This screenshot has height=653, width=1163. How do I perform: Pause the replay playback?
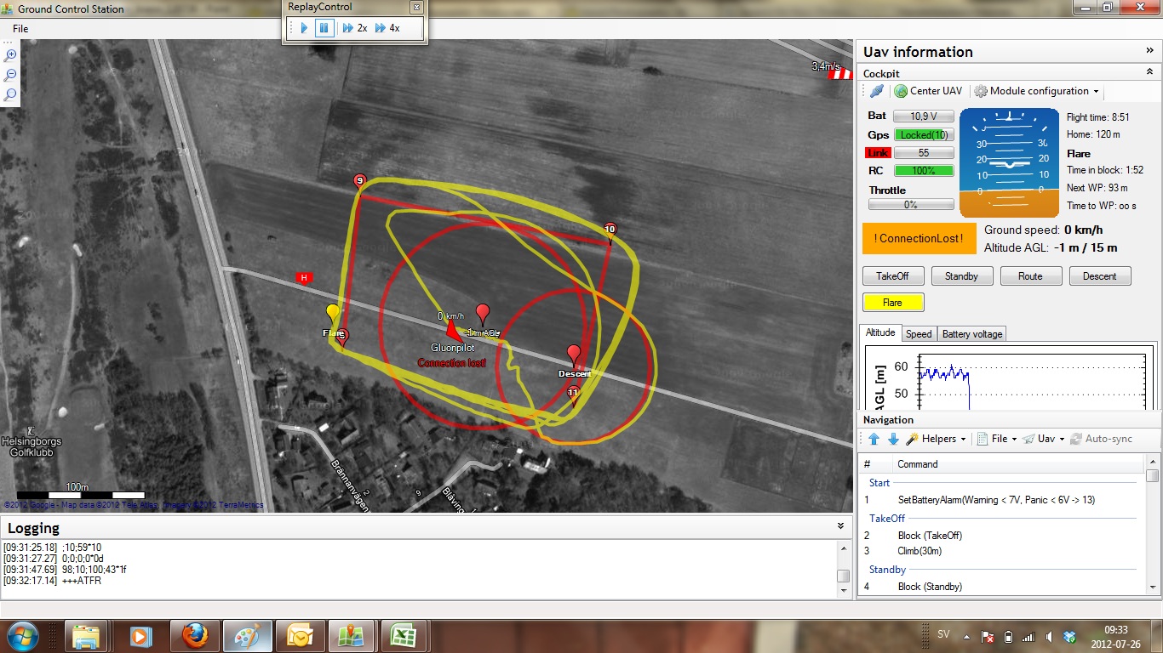(x=324, y=28)
